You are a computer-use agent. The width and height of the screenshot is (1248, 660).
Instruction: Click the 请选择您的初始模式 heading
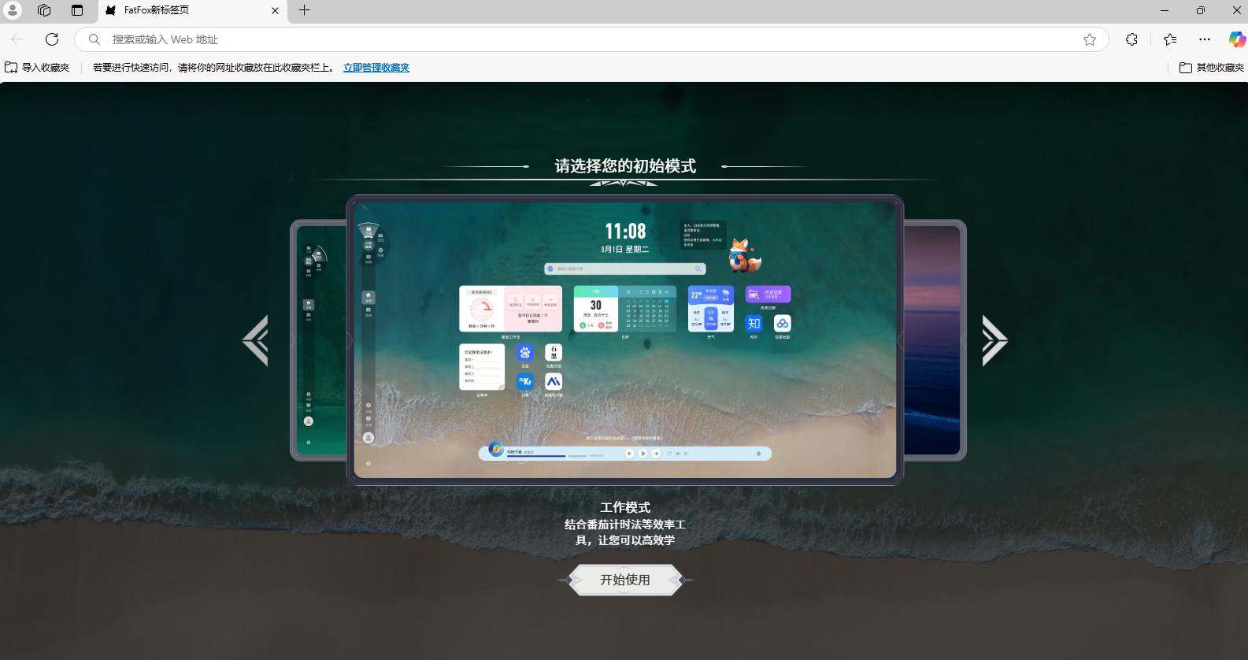[625, 166]
